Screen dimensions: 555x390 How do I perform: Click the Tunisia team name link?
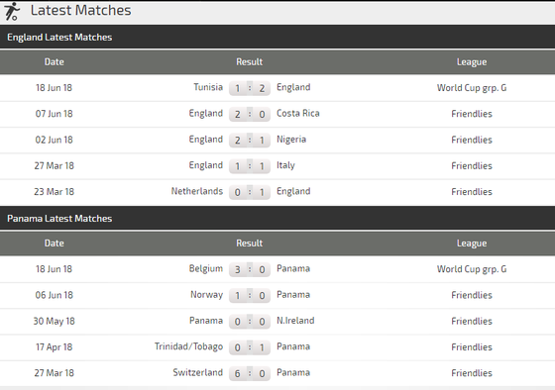[208, 87]
